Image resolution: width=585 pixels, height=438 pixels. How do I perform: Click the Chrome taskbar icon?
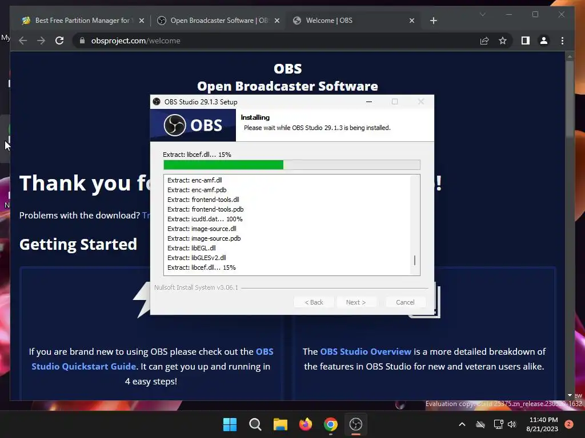[x=331, y=424]
